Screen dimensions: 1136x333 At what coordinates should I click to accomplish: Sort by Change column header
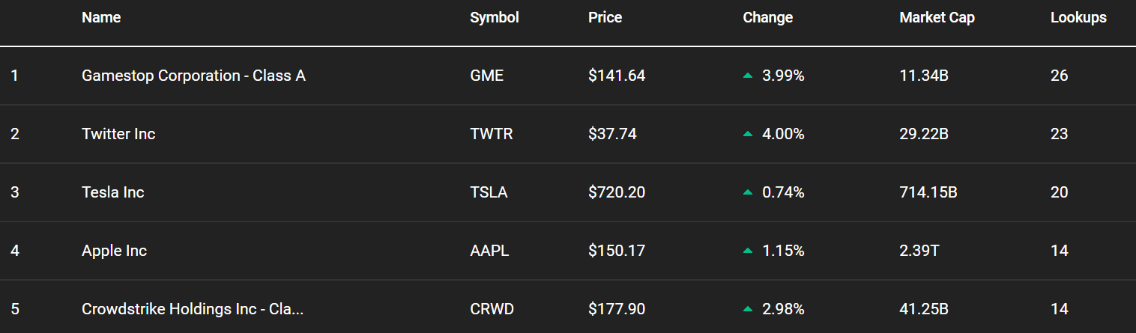[x=768, y=17]
